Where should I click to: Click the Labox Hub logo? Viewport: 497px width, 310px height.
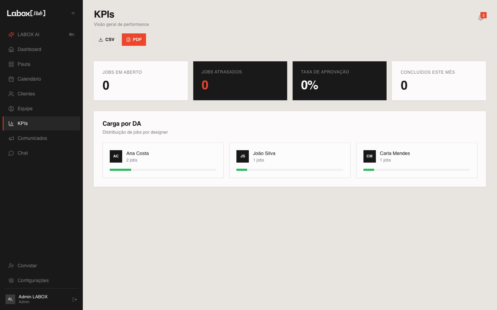click(x=26, y=13)
